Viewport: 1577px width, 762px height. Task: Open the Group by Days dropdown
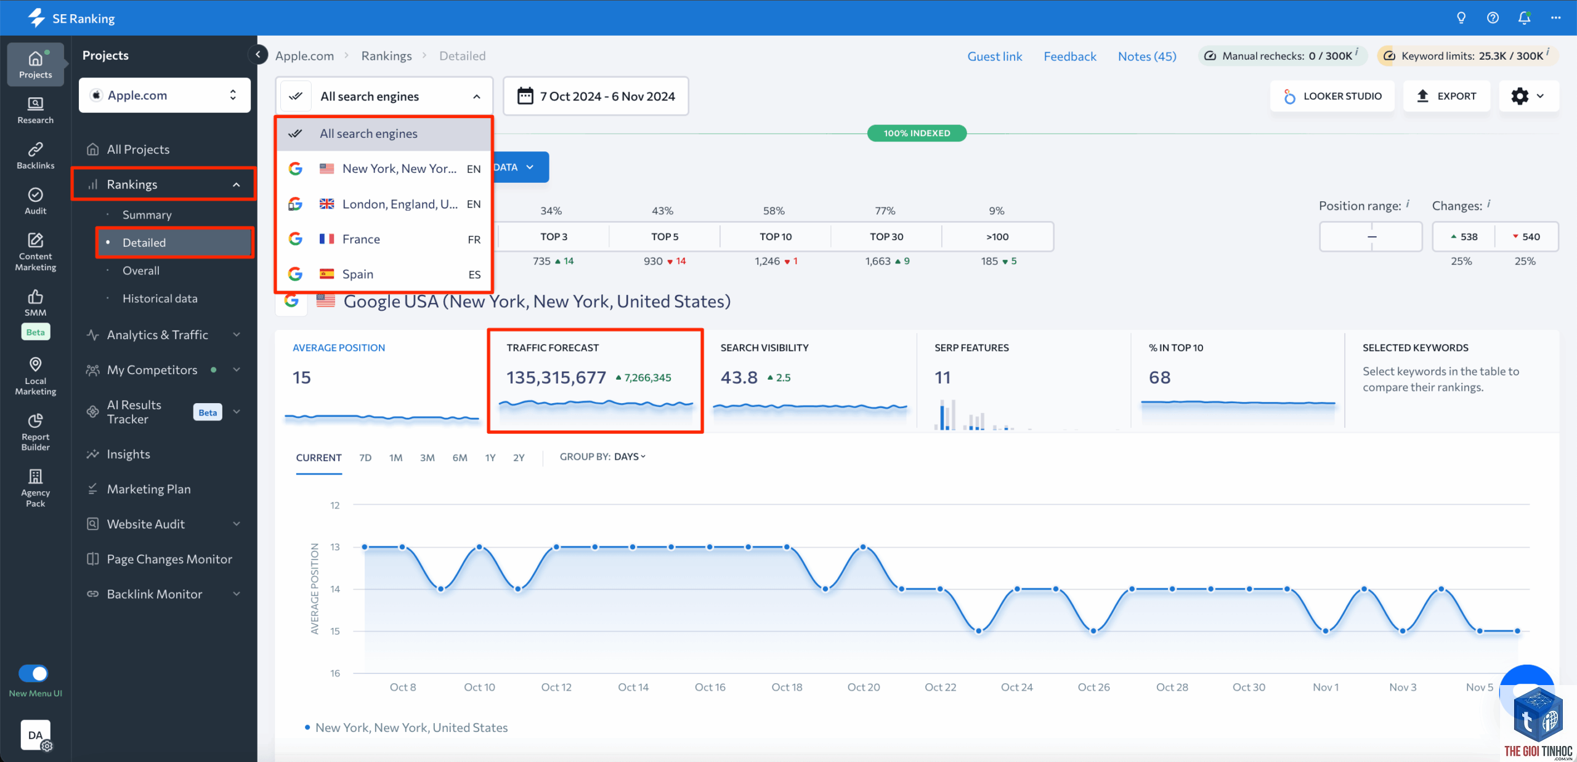pos(630,457)
